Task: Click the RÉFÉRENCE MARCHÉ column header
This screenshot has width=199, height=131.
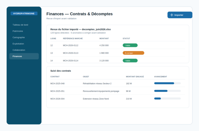Action: click(73, 38)
